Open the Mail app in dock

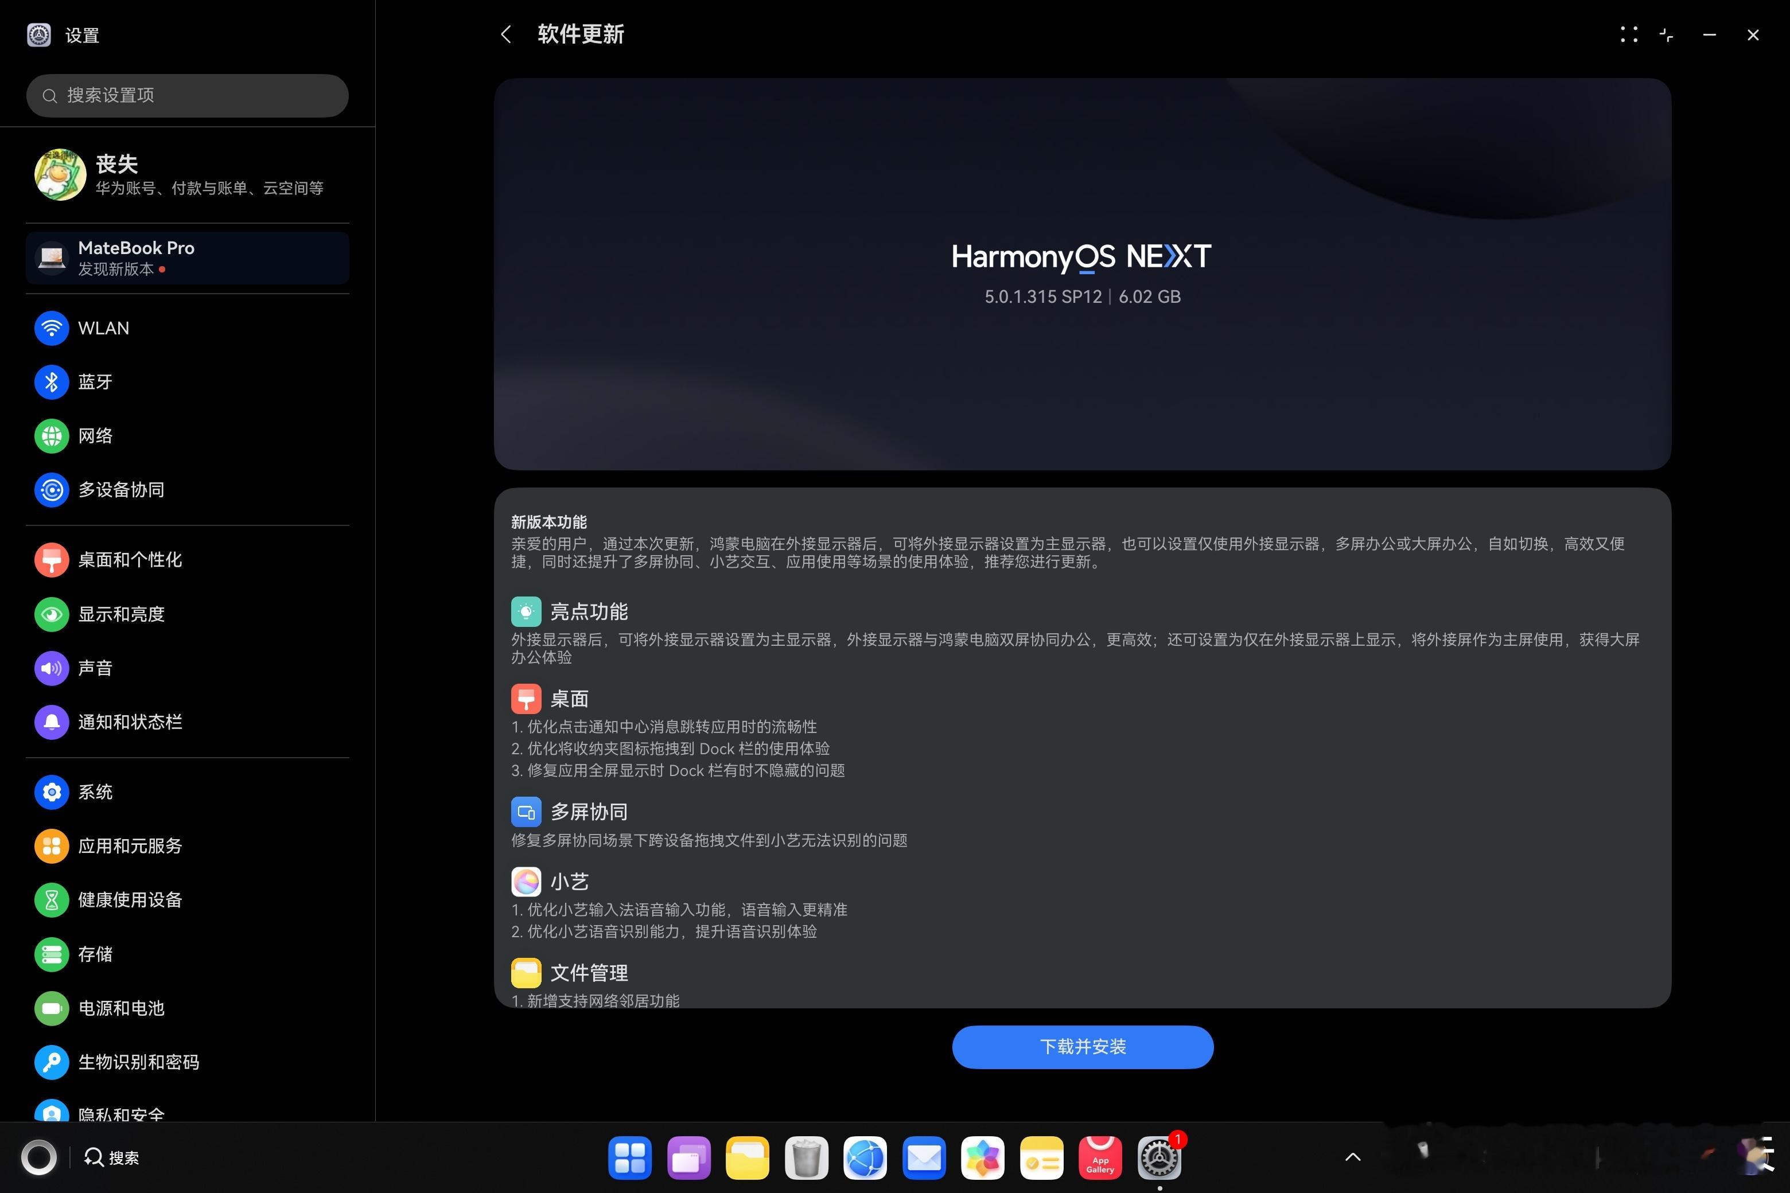pyautogui.click(x=924, y=1158)
